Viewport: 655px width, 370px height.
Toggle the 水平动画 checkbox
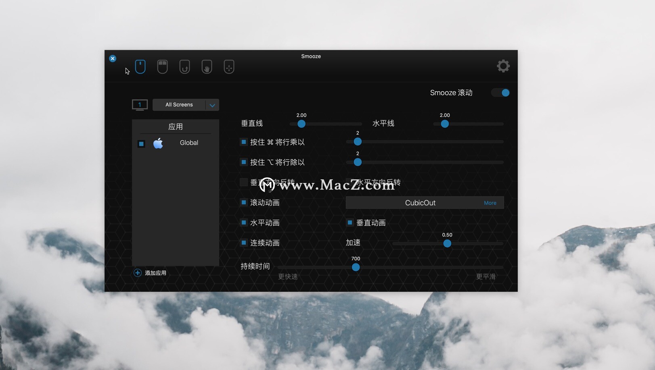pyautogui.click(x=244, y=222)
